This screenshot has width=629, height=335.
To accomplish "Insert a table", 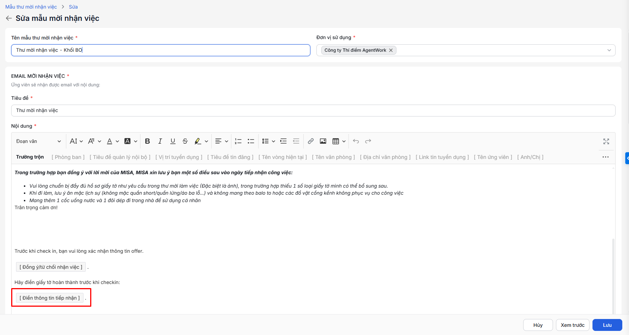I will [336, 141].
